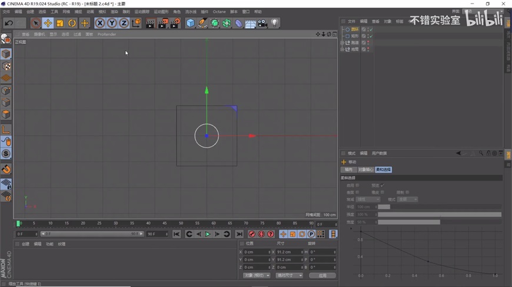Enable the 启用 checkbox in soft selection
This screenshot has height=287, width=512.
click(x=357, y=185)
